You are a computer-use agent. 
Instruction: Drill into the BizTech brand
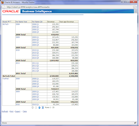6,24
